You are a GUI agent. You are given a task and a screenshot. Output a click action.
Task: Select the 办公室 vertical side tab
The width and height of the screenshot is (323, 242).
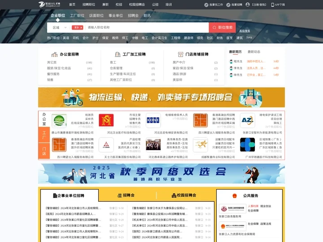pyautogui.click(x=44, y=119)
